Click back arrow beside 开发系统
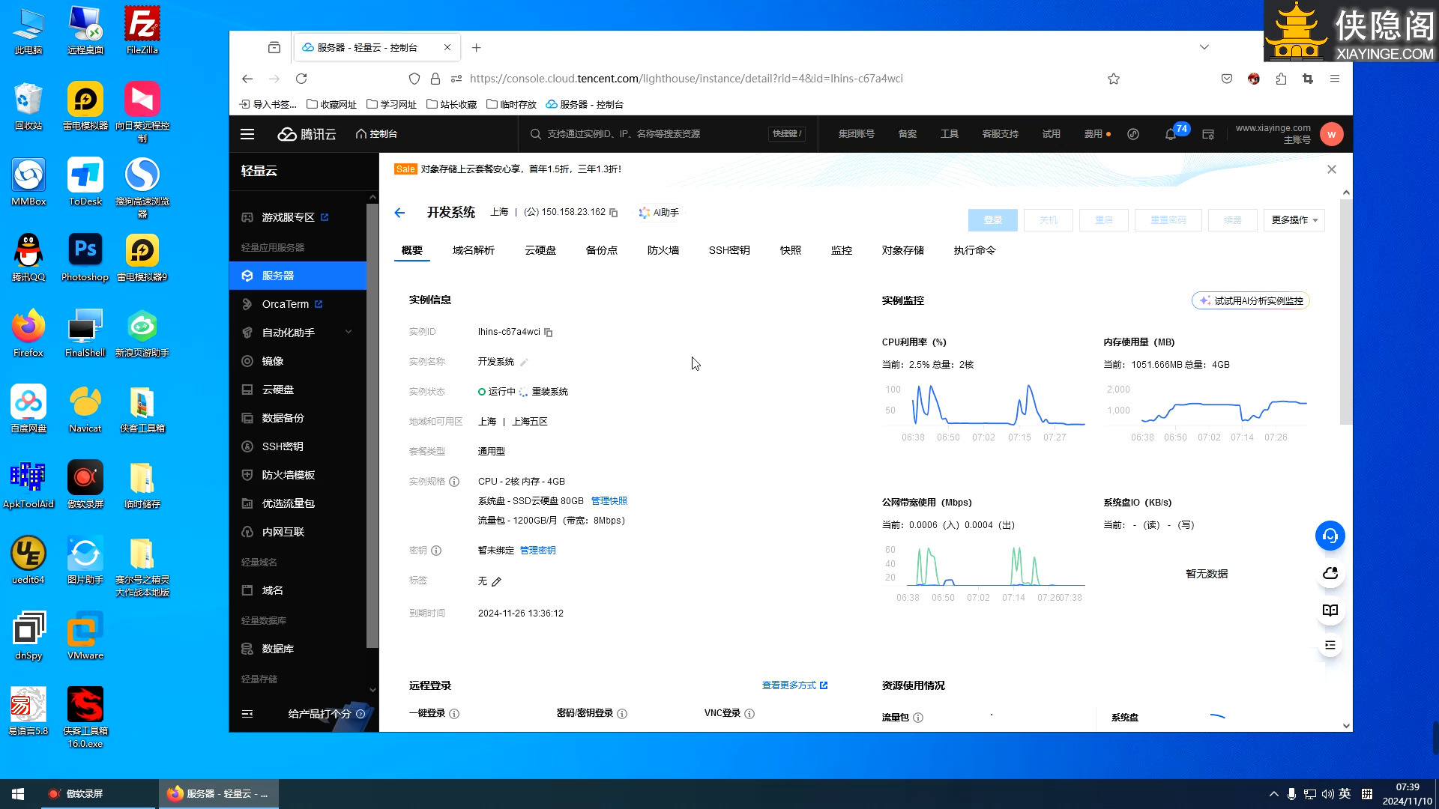The width and height of the screenshot is (1439, 809). tap(399, 213)
